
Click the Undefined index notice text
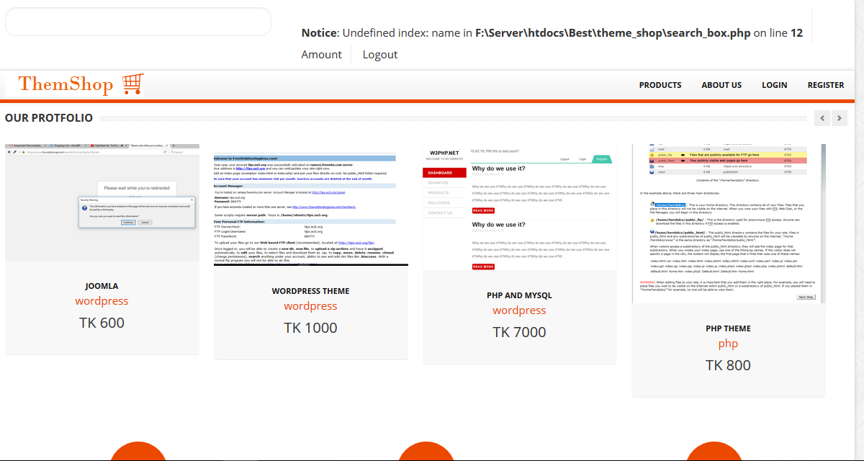tap(552, 33)
